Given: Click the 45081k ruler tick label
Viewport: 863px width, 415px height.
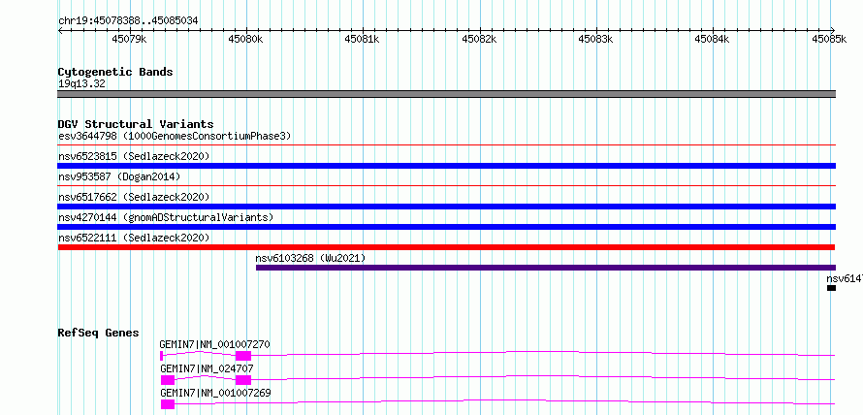Looking at the screenshot, I should click(x=362, y=39).
